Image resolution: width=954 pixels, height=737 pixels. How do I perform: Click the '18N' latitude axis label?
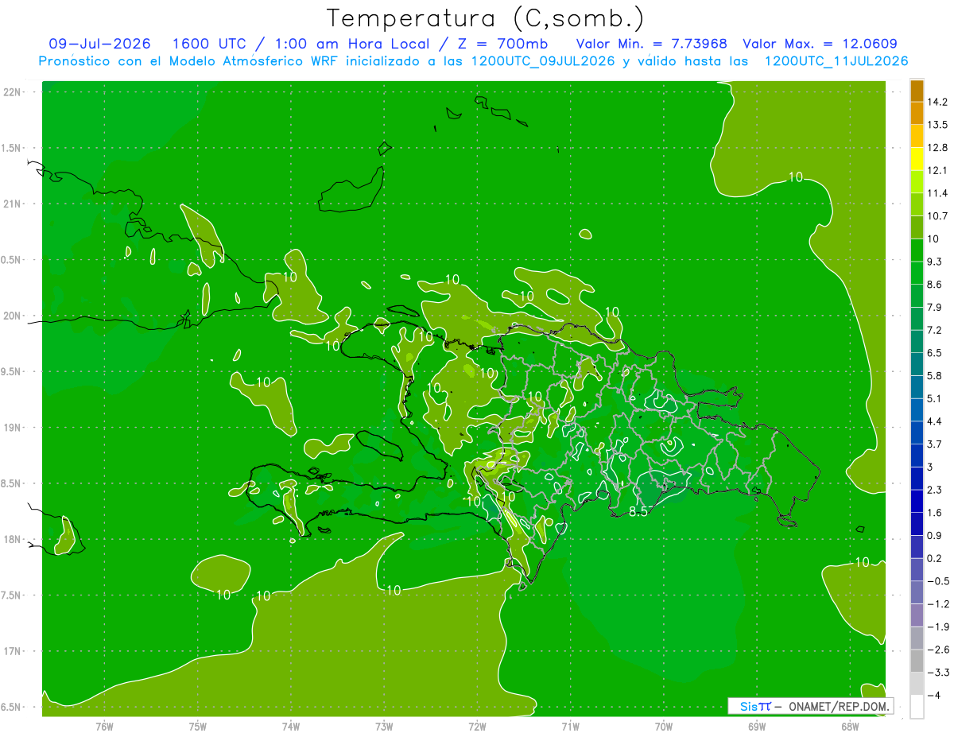coord(12,539)
